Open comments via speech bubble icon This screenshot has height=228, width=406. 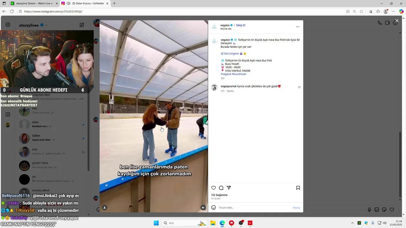coord(221,188)
